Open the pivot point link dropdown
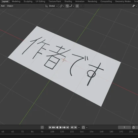The width and height of the screenshot is (138, 138). (62, 6)
